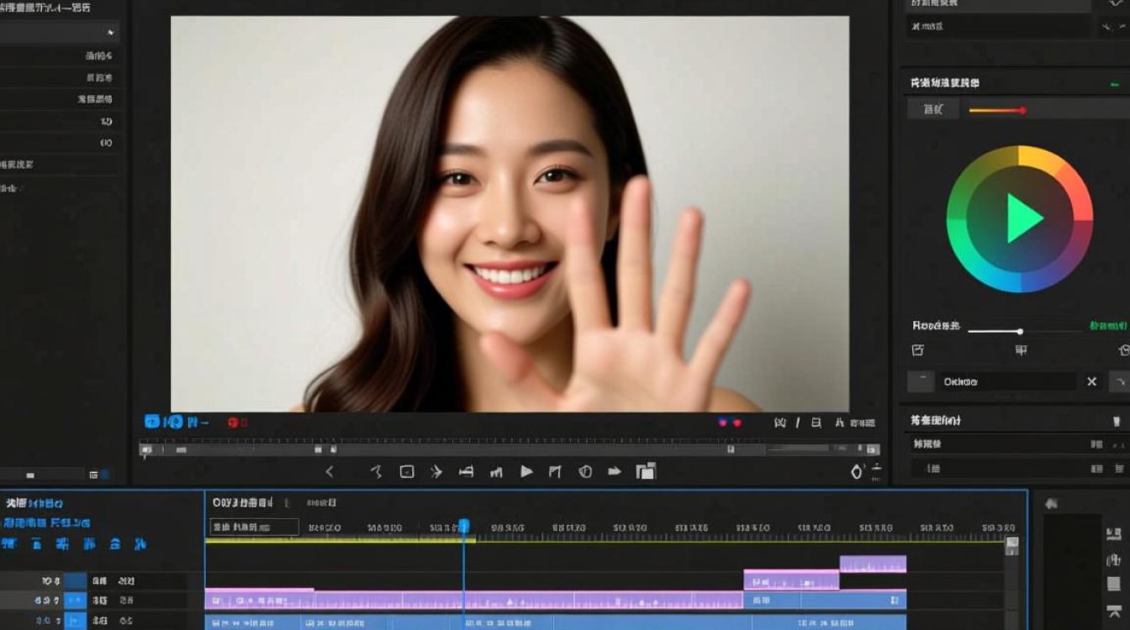Viewport: 1130px width, 630px height.
Task: Click the first blue tool icon in the timeline header
Action: tap(9, 544)
